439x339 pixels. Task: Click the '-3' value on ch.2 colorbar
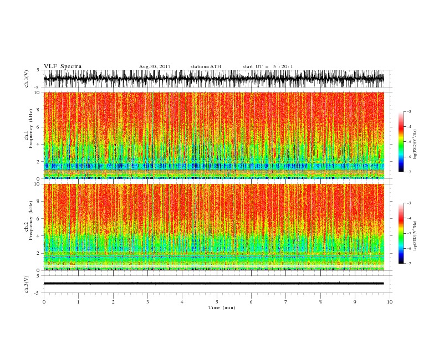[x=409, y=203]
